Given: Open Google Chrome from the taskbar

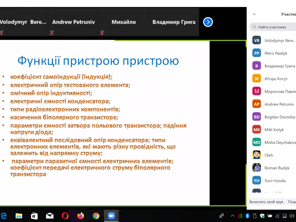Looking at the screenshot, I should click(x=96, y=216).
